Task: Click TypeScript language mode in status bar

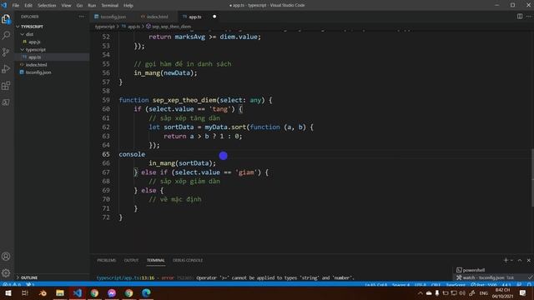Action: click(456, 285)
